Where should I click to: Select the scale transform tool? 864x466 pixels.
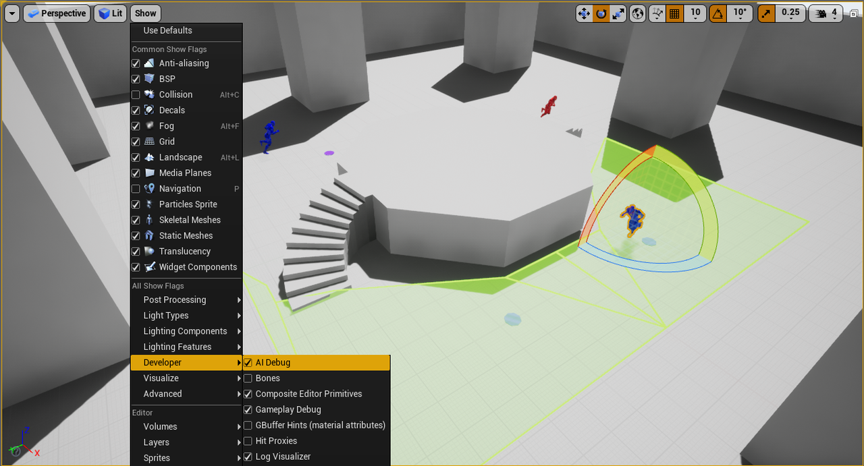(x=618, y=13)
